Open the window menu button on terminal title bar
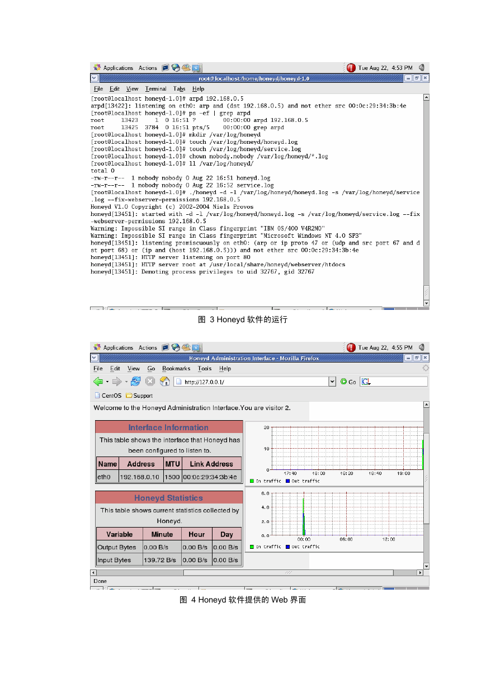This screenshot has width=486, height=687. [95, 78]
